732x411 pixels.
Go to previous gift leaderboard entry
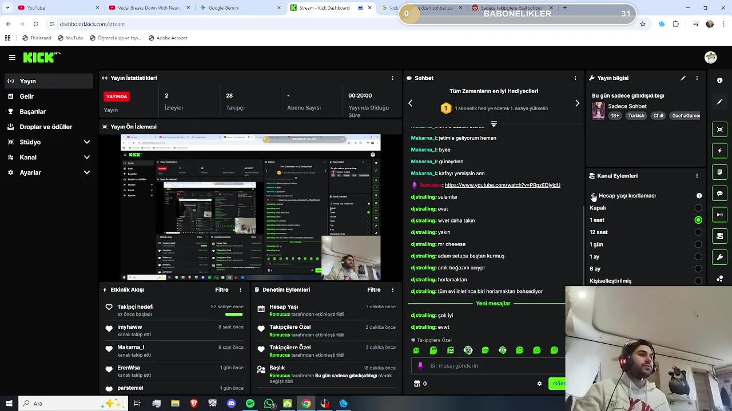point(410,103)
